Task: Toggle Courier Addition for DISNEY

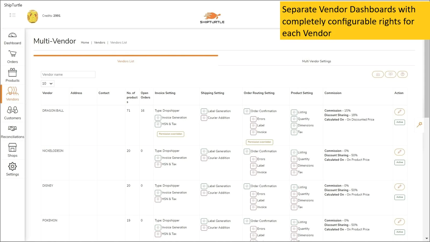Action: (x=204, y=193)
